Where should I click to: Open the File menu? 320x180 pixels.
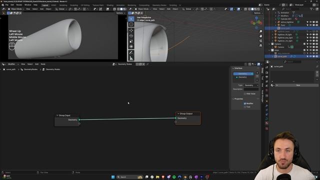pyautogui.click(x=6, y=5)
